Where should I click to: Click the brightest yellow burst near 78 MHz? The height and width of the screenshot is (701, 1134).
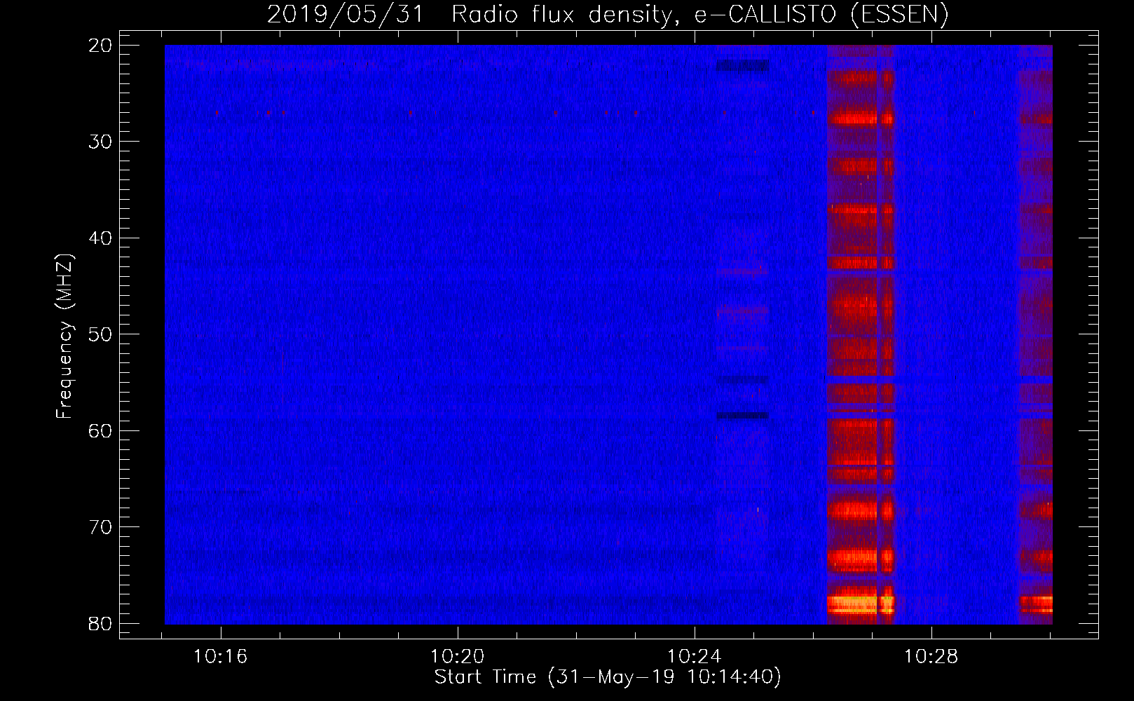point(861,604)
